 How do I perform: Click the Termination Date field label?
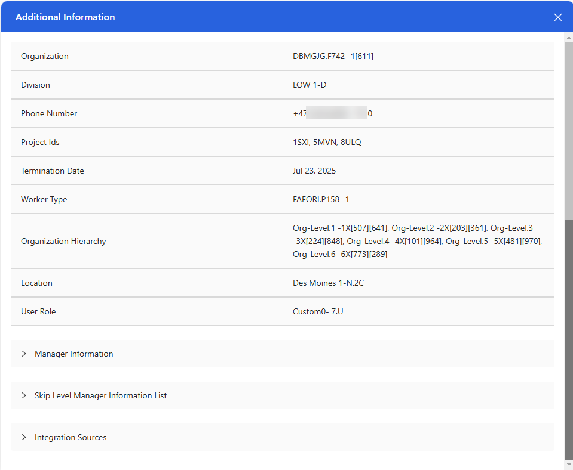point(53,171)
